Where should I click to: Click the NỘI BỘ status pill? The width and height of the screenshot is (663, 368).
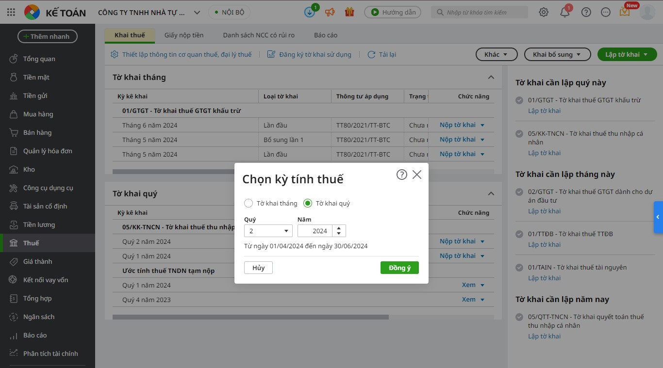pos(230,12)
